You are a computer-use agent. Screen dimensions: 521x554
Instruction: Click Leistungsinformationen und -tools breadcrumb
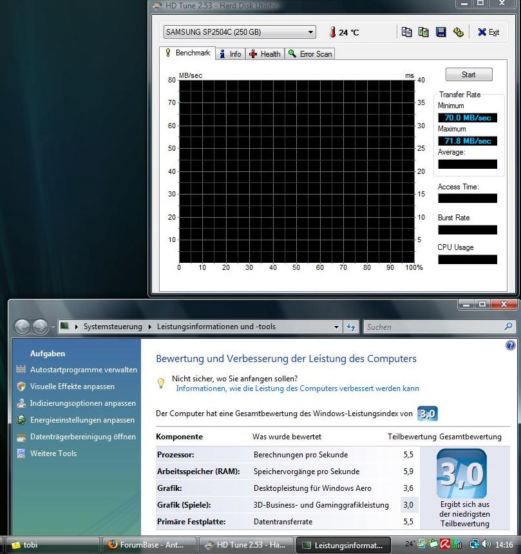point(216,327)
